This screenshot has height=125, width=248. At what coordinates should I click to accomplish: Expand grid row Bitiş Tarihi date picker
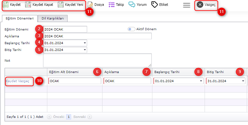[243, 81]
